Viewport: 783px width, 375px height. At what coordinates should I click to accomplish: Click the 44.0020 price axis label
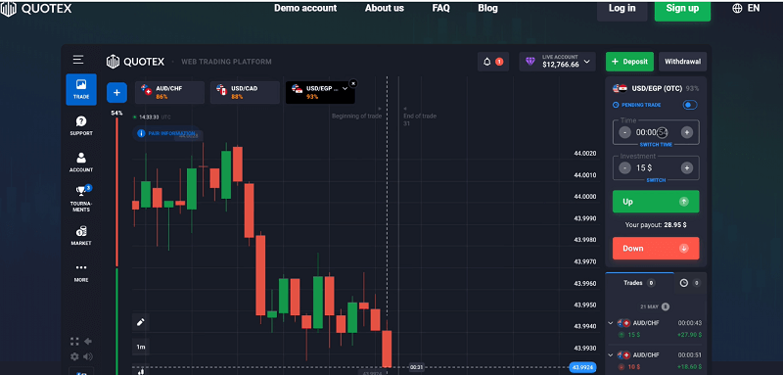pos(585,154)
